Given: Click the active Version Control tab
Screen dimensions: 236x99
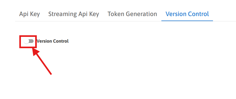Looking at the screenshot, I should coord(187,14).
